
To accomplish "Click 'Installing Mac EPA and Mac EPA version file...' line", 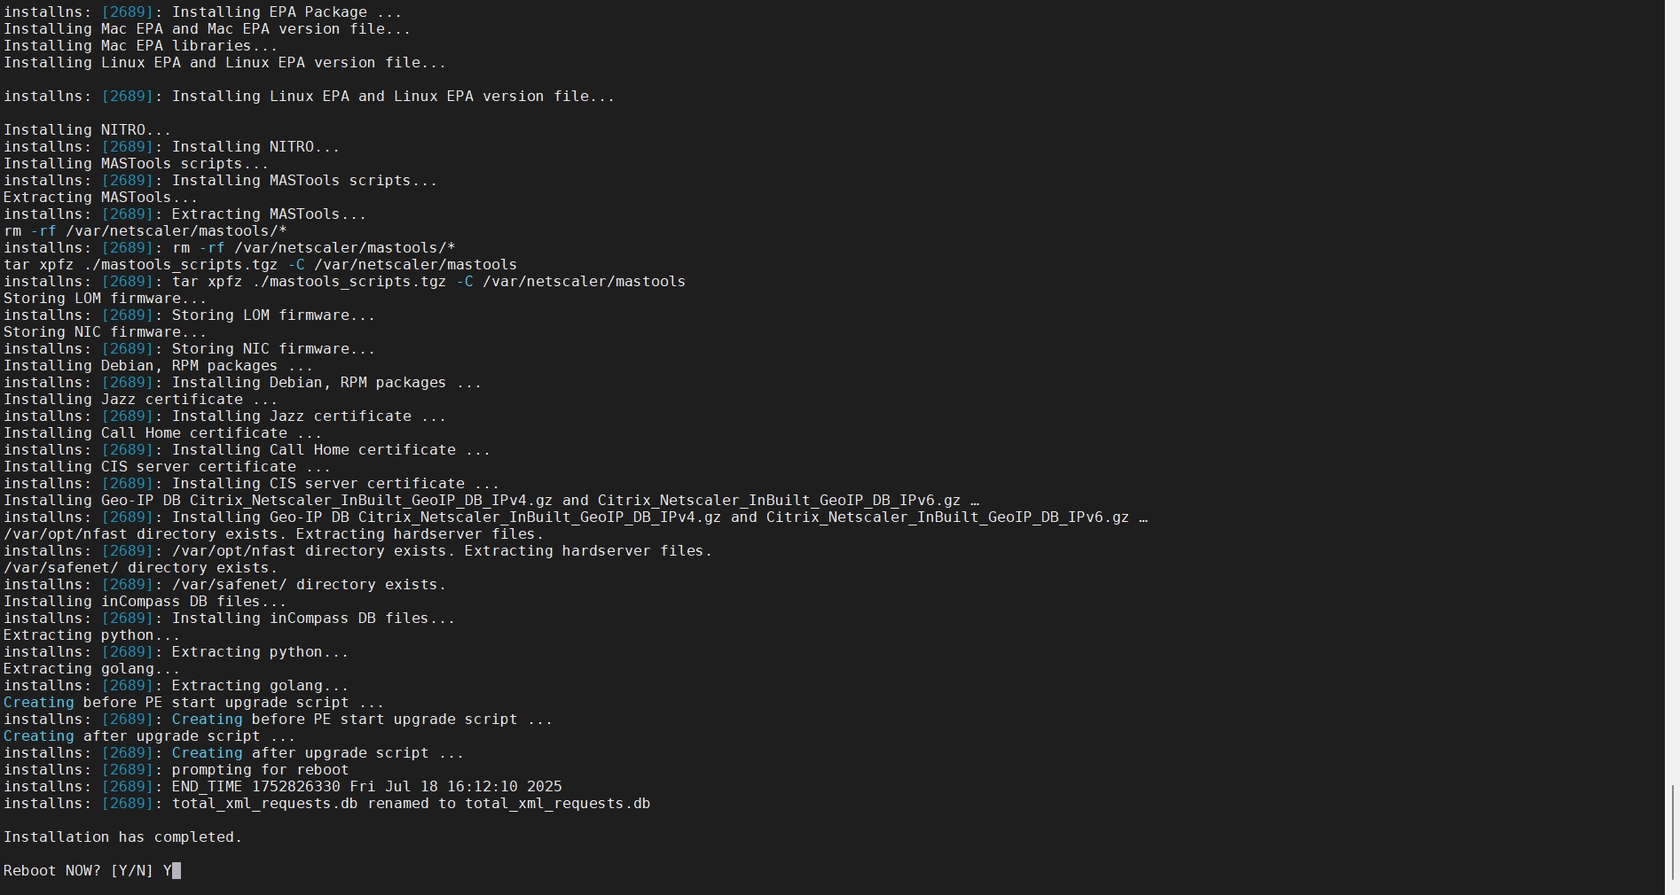I will 207,29.
